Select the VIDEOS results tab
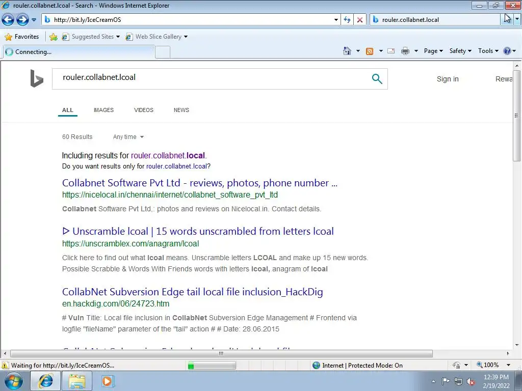Screen dimensions: 522x391 pyautogui.click(x=143, y=110)
